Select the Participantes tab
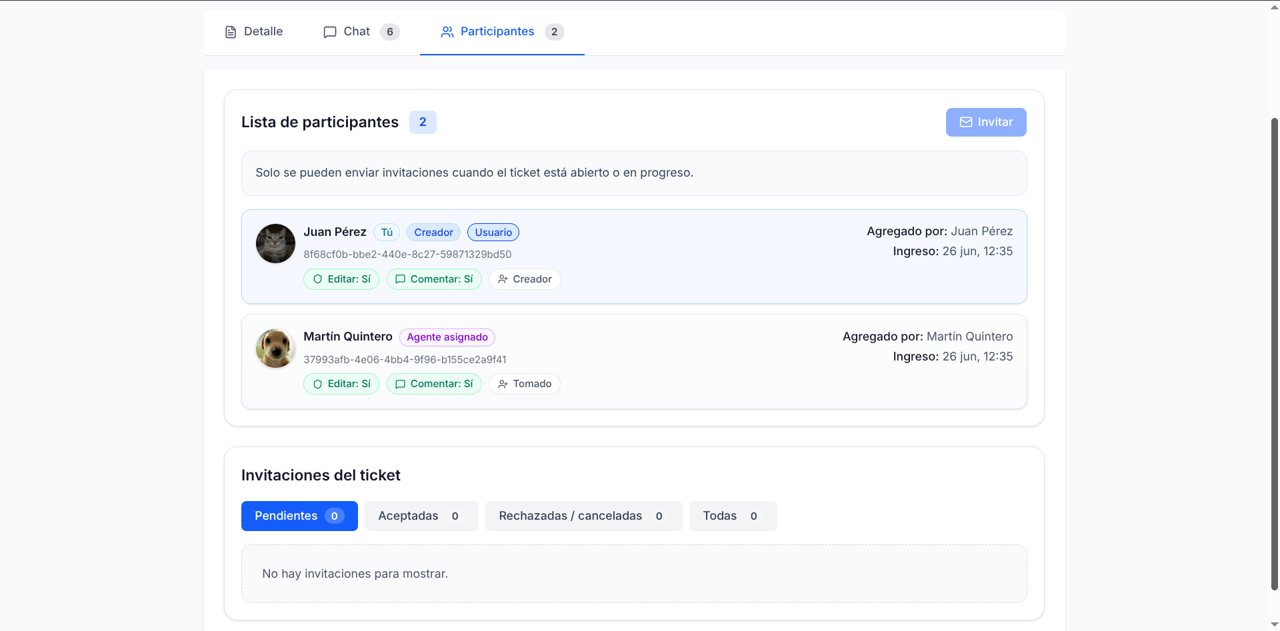Image resolution: width=1280 pixels, height=631 pixels. pos(502,32)
